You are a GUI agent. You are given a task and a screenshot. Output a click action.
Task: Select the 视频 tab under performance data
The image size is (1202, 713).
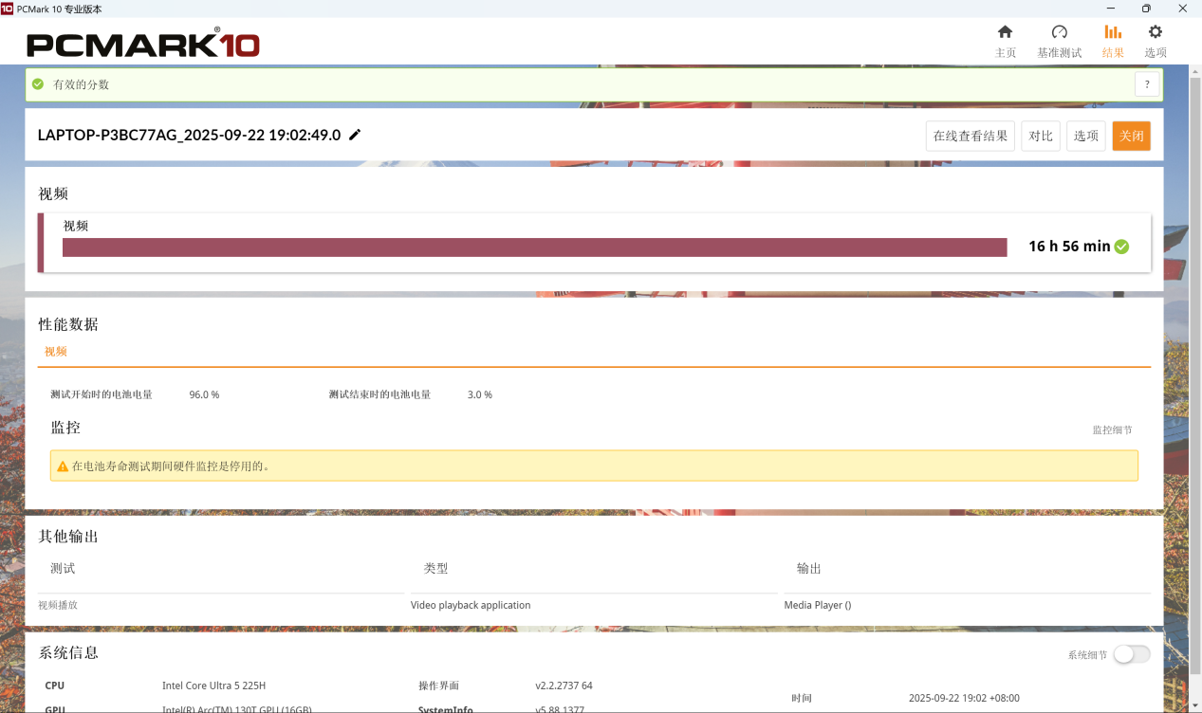56,352
